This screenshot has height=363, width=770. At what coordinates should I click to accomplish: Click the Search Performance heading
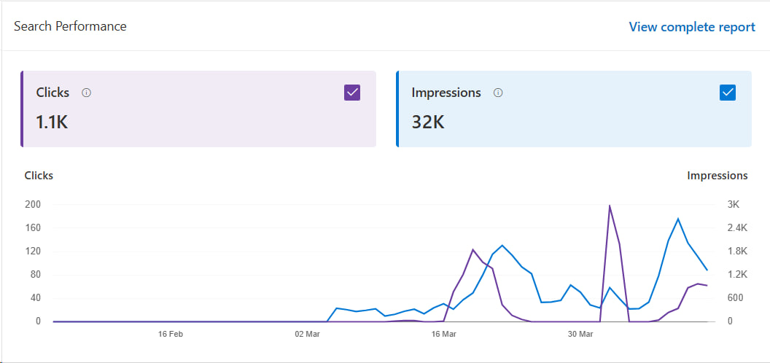tap(70, 26)
